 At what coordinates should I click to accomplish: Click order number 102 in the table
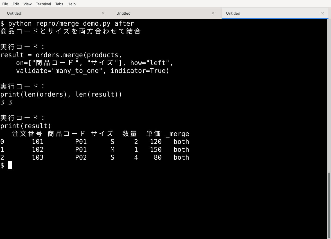[38, 149]
